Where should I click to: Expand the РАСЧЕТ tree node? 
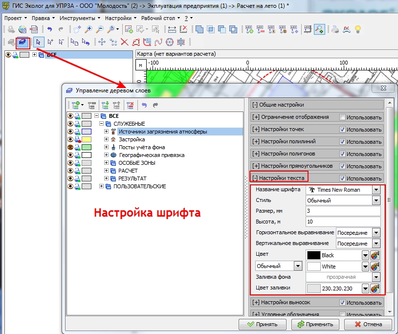(x=106, y=171)
